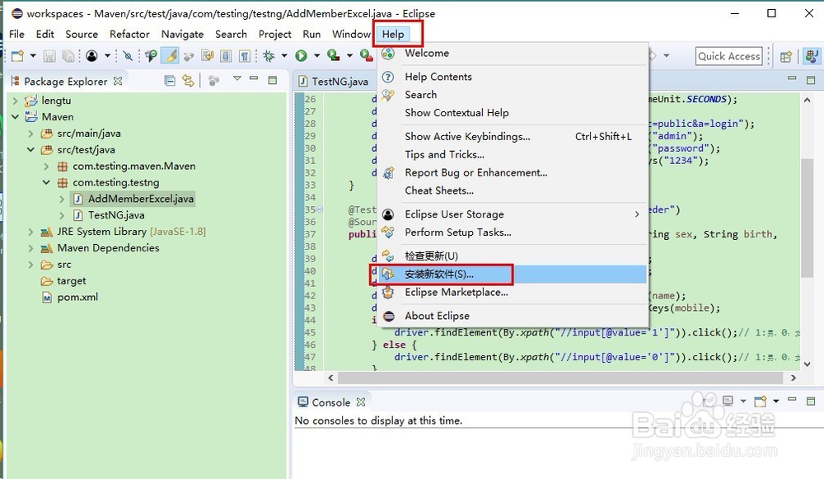
Task: Click the Quick Access field
Action: (x=729, y=56)
